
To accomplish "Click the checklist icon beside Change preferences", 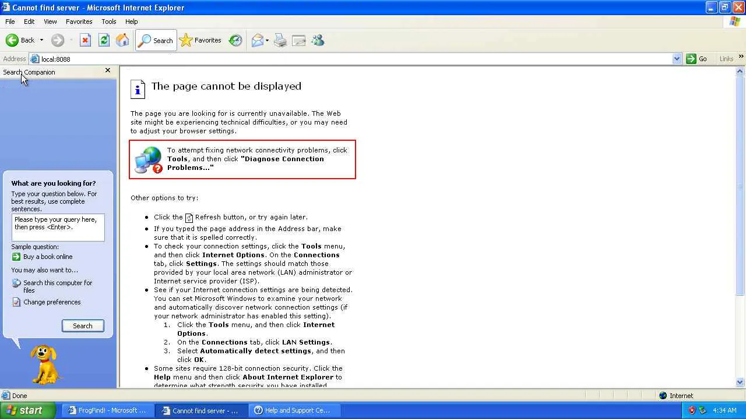I will [x=16, y=302].
